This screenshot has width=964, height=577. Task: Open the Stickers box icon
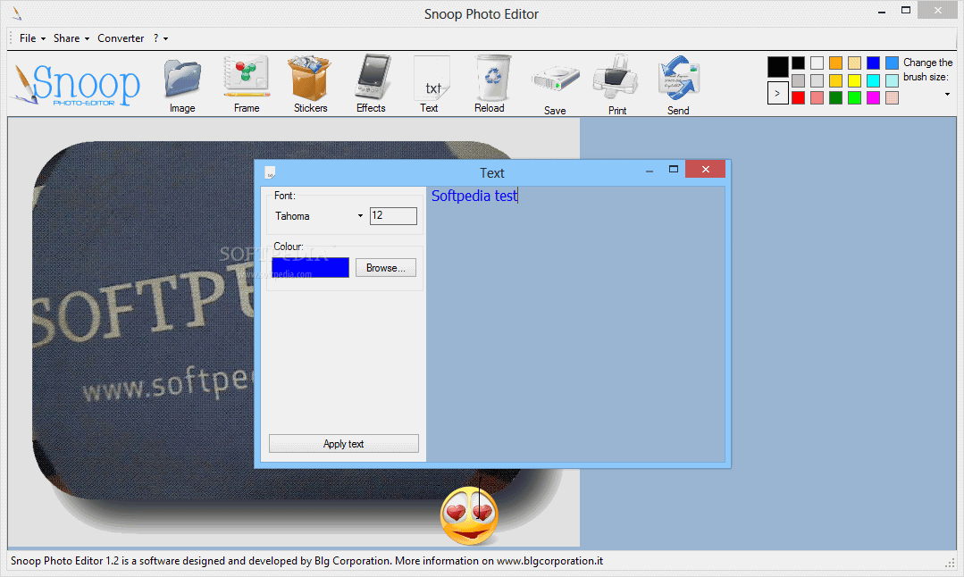[x=310, y=78]
